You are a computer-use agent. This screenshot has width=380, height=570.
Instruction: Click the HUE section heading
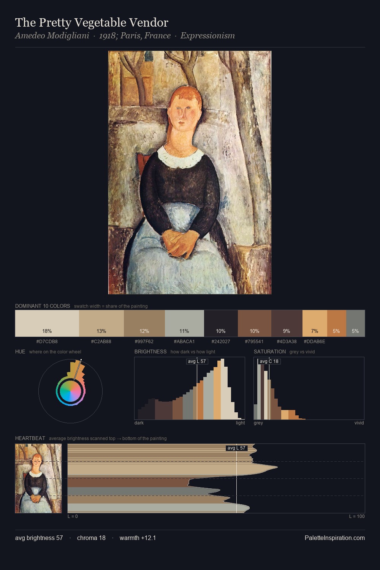(x=20, y=351)
